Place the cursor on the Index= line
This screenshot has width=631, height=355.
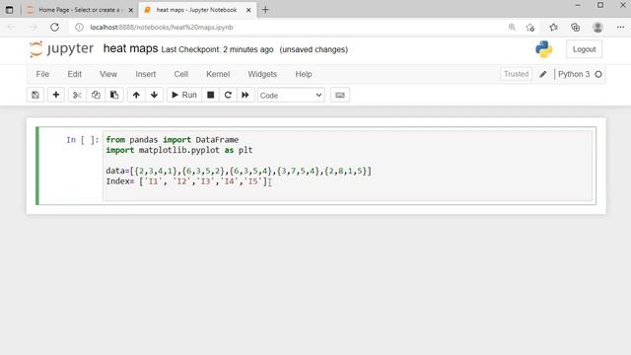point(186,181)
